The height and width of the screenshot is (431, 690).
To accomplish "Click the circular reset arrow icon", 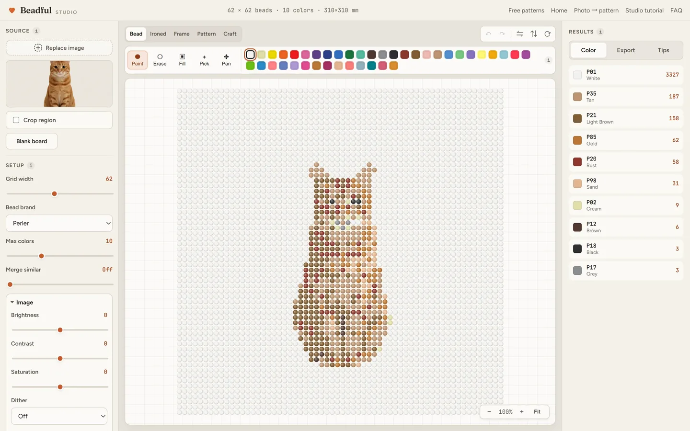I will [x=547, y=34].
